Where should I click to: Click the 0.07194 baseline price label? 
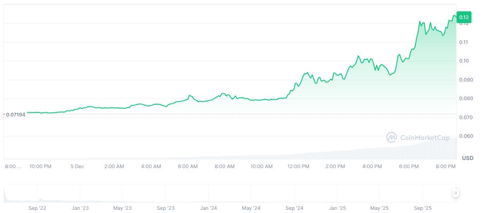15,115
